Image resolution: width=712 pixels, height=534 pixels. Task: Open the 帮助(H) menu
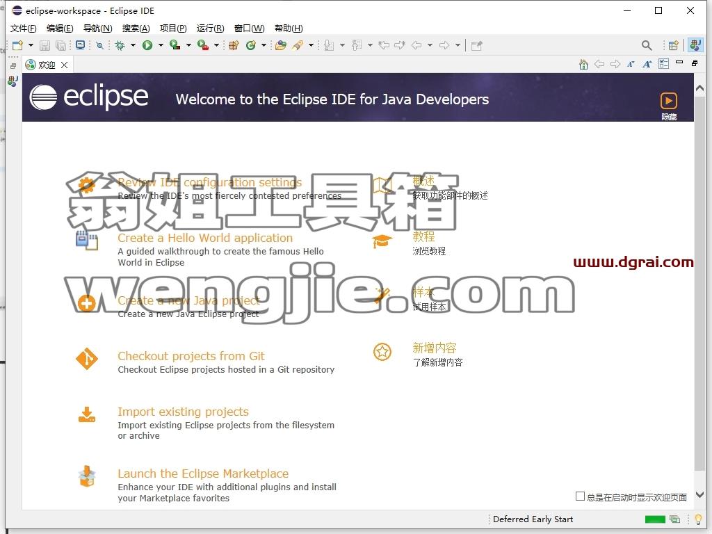coord(289,28)
